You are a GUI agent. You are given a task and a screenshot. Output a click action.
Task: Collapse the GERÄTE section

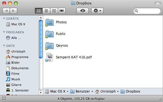pyautogui.click(x=4, y=19)
